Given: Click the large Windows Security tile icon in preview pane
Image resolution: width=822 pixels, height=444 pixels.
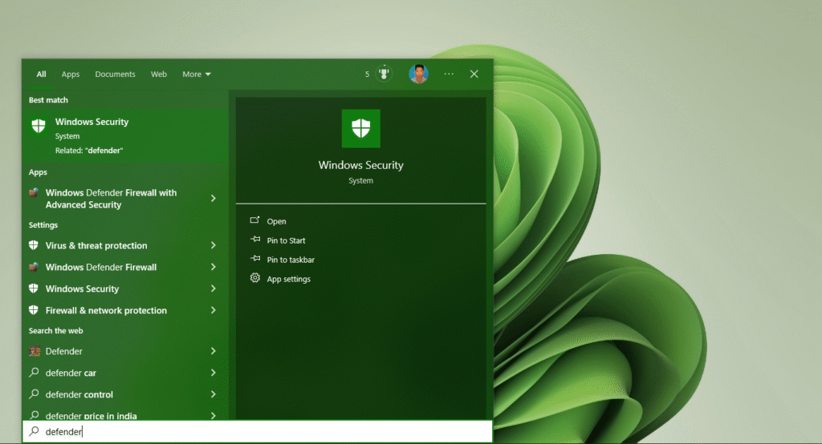Looking at the screenshot, I should point(360,128).
